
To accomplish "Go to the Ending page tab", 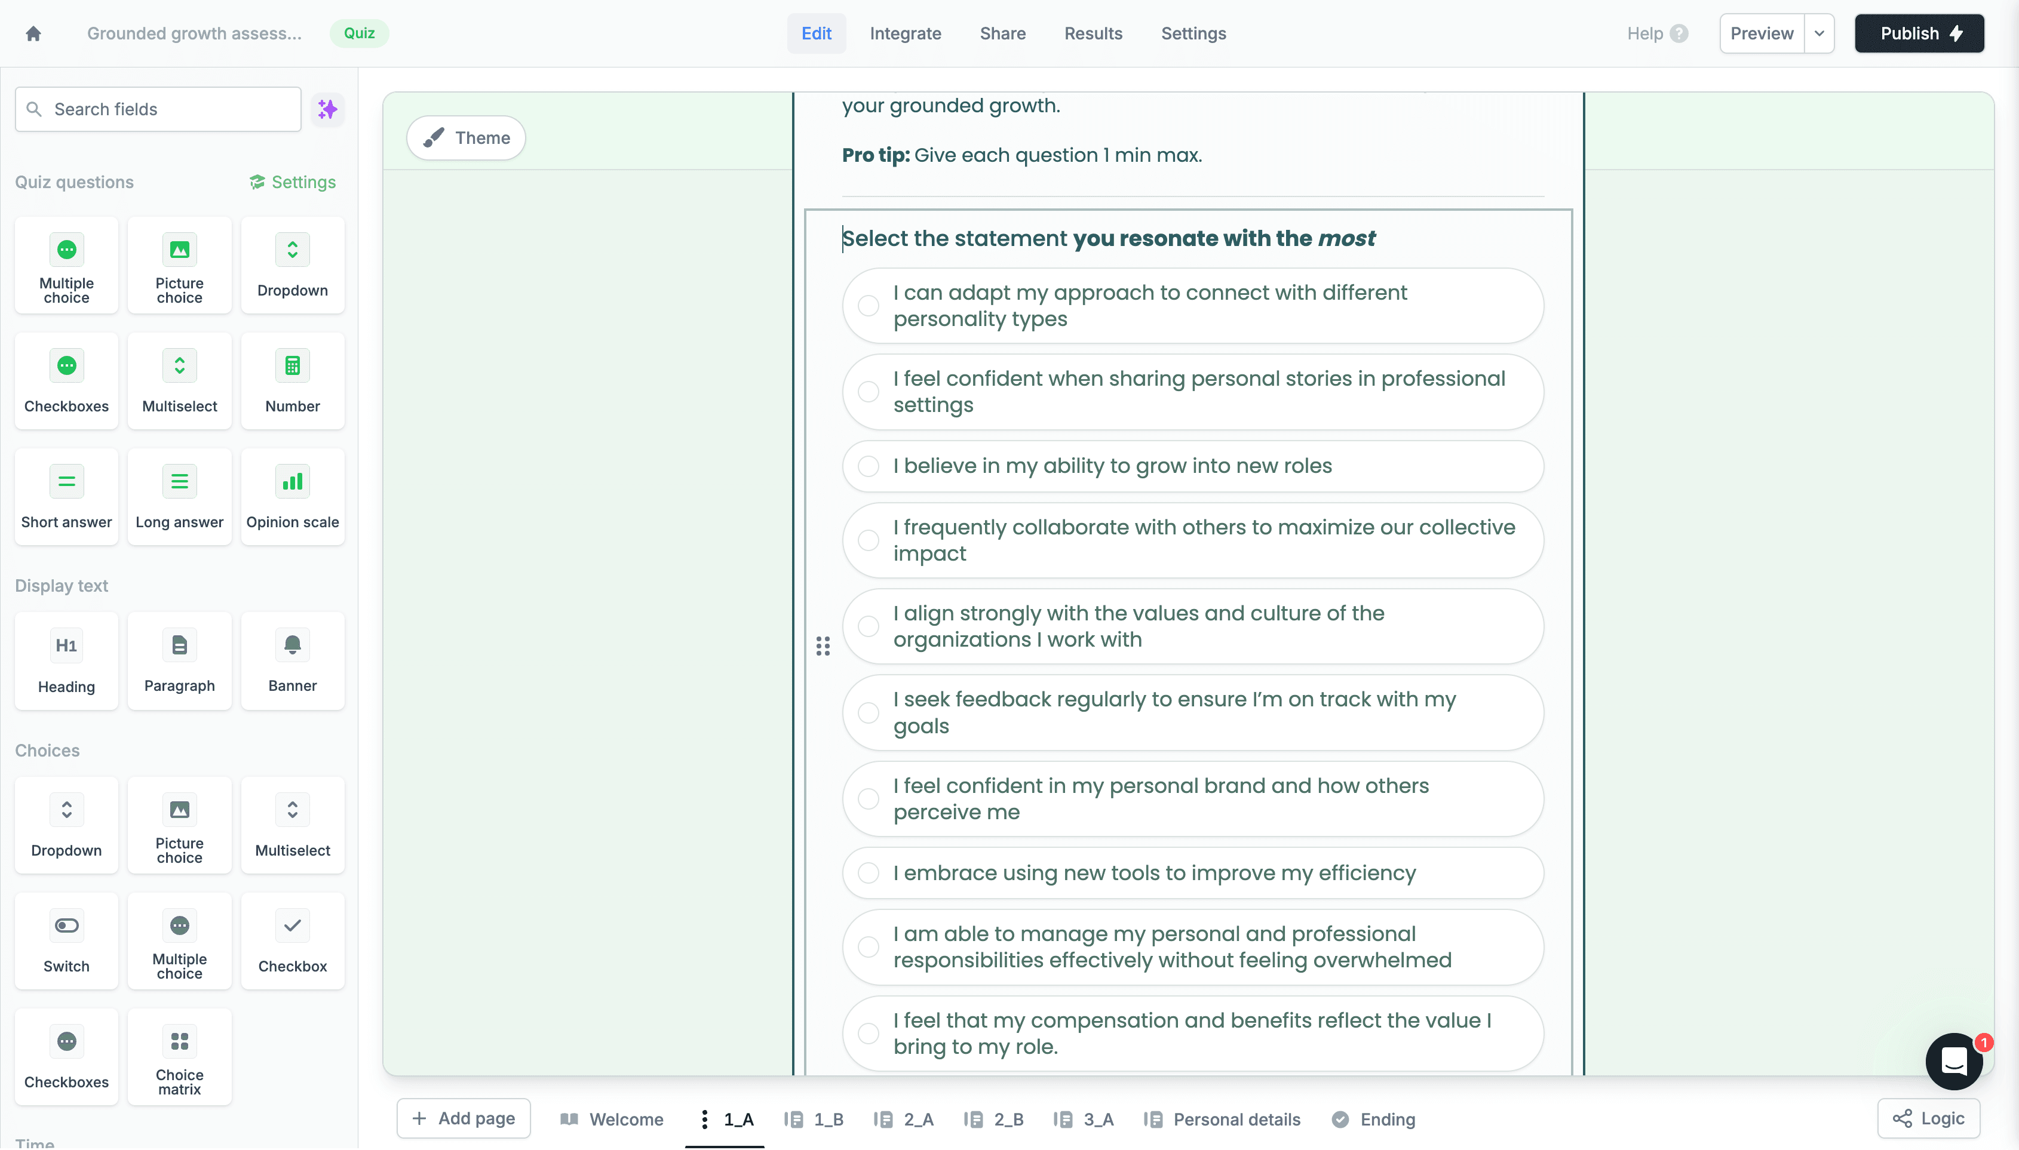I will (1374, 1119).
